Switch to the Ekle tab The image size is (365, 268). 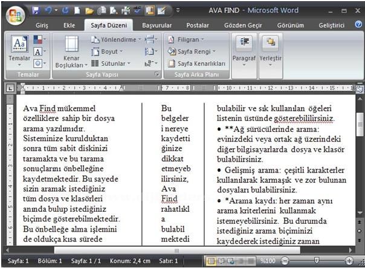click(69, 25)
